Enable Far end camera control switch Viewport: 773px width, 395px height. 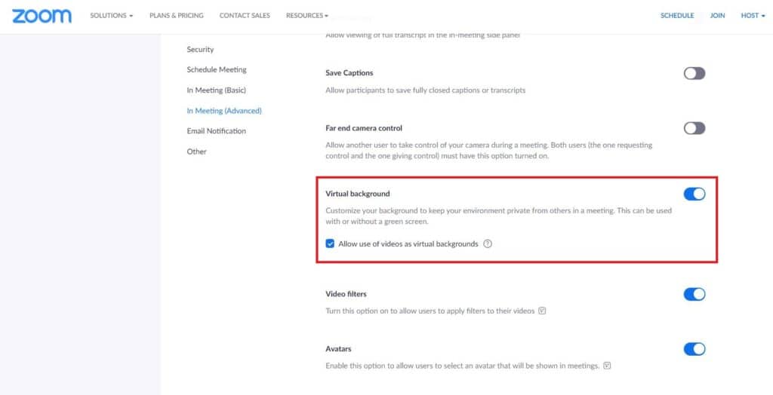(x=694, y=129)
